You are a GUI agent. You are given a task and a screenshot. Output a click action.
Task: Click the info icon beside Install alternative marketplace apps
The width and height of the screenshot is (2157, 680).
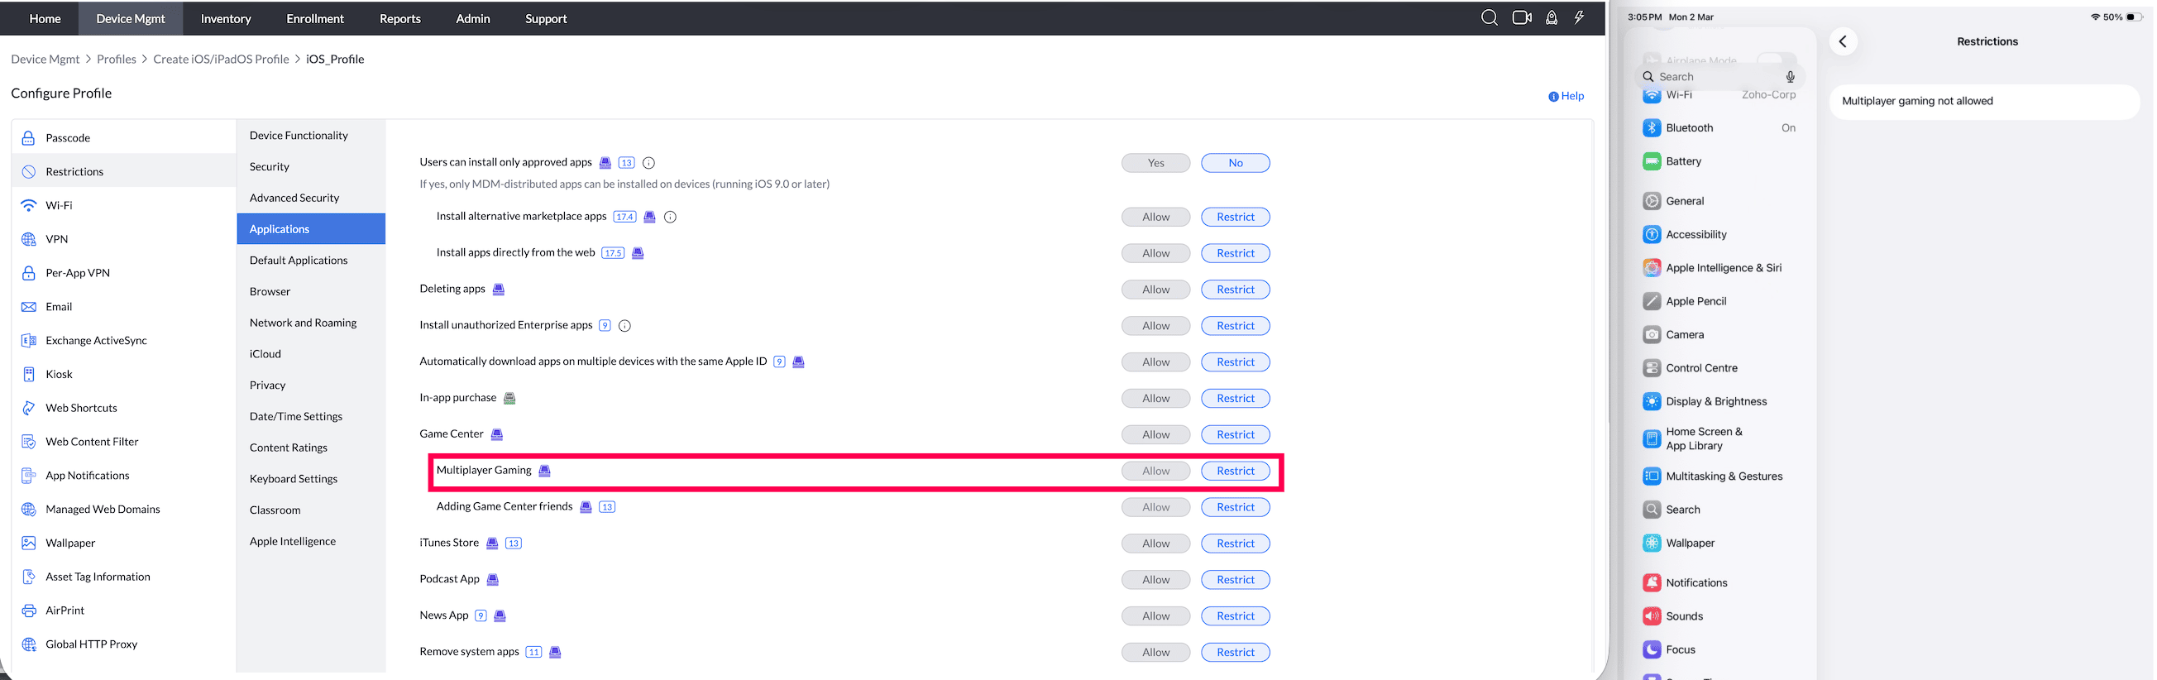point(670,217)
